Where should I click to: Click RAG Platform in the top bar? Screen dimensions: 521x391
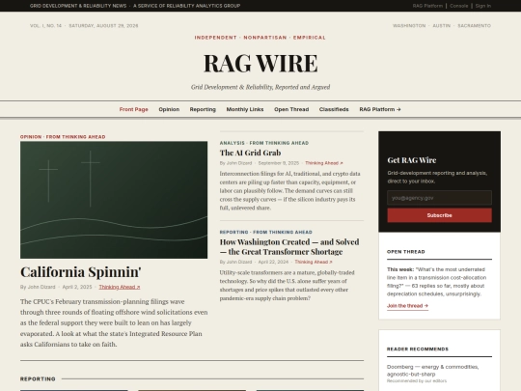point(427,6)
